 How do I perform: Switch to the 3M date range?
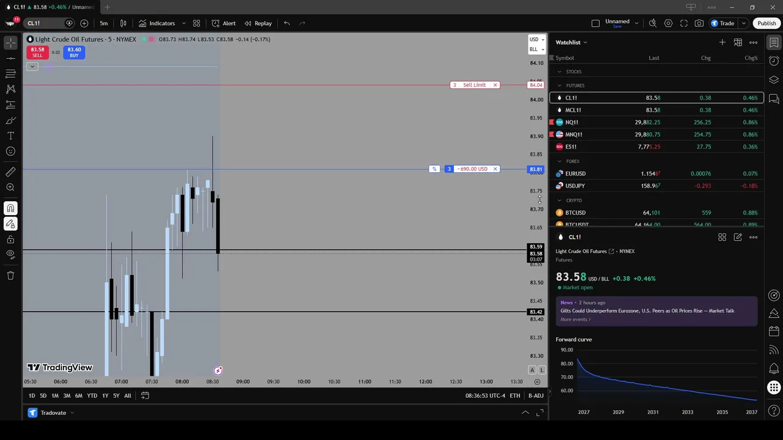point(67,396)
